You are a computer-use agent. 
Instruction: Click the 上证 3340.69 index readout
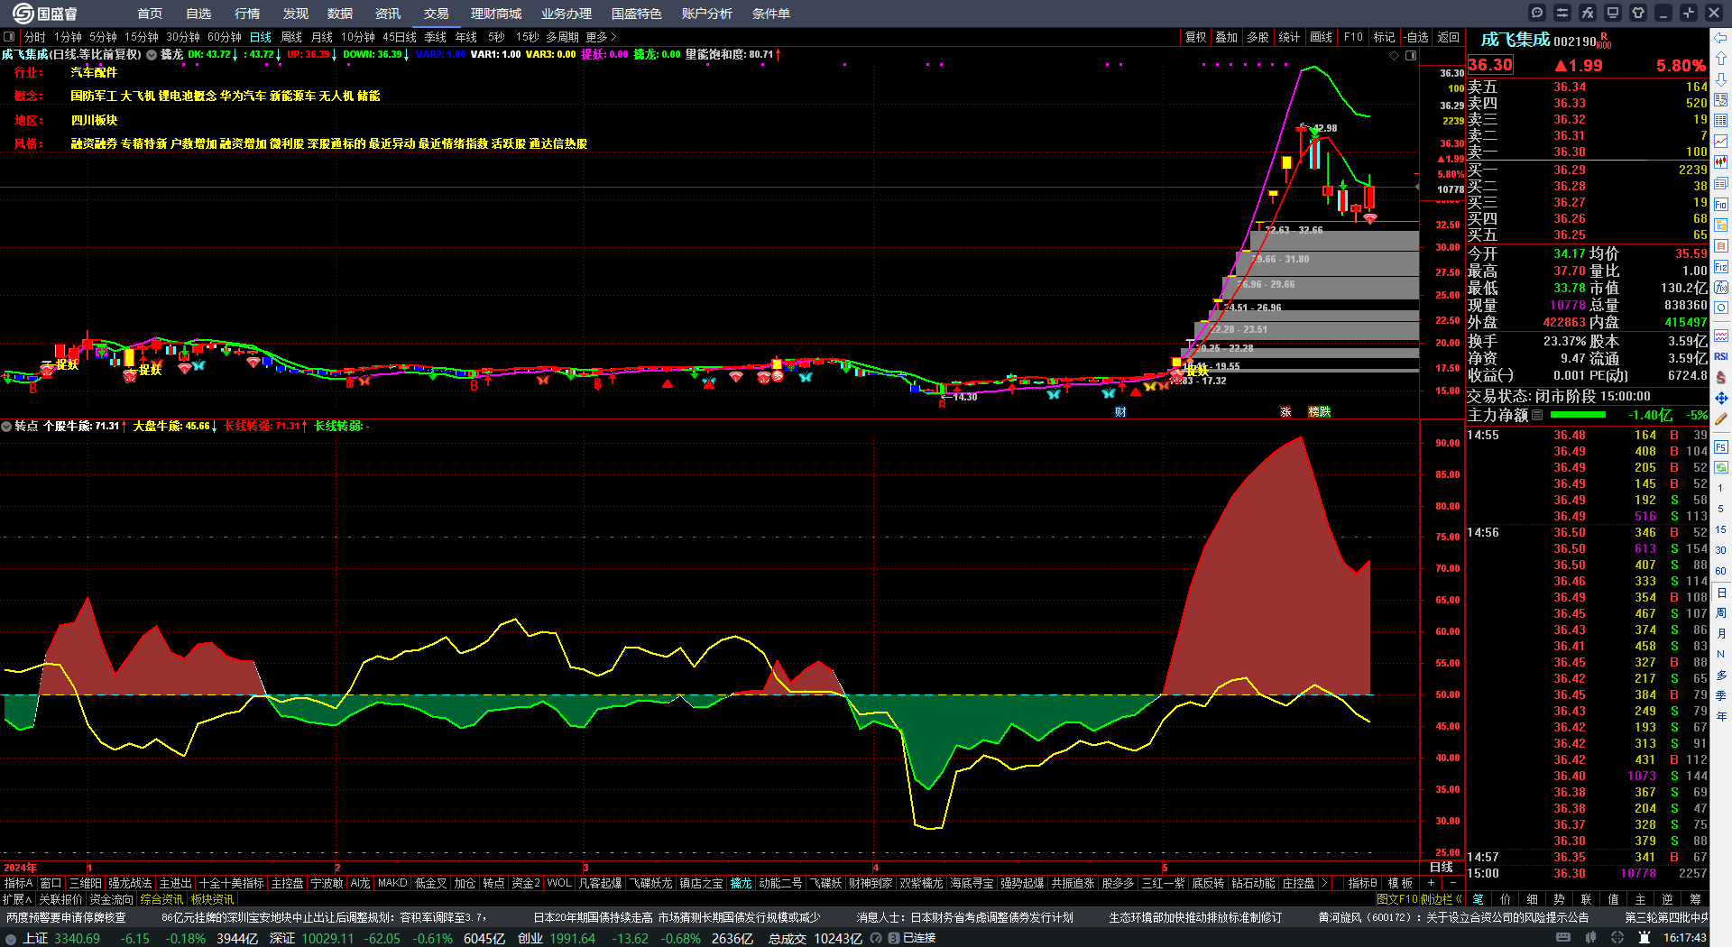[61, 939]
